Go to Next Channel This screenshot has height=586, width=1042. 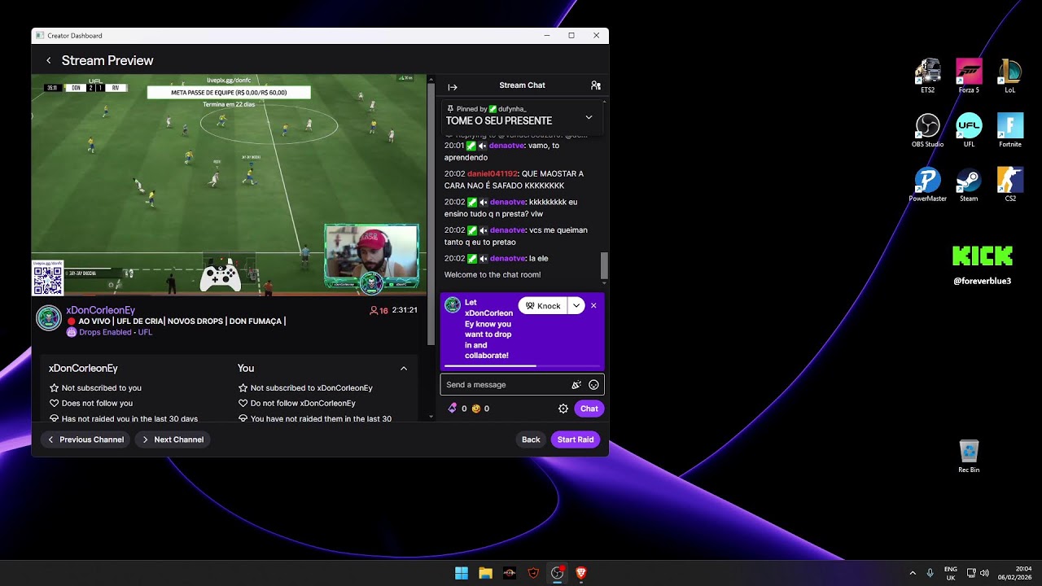point(173,439)
